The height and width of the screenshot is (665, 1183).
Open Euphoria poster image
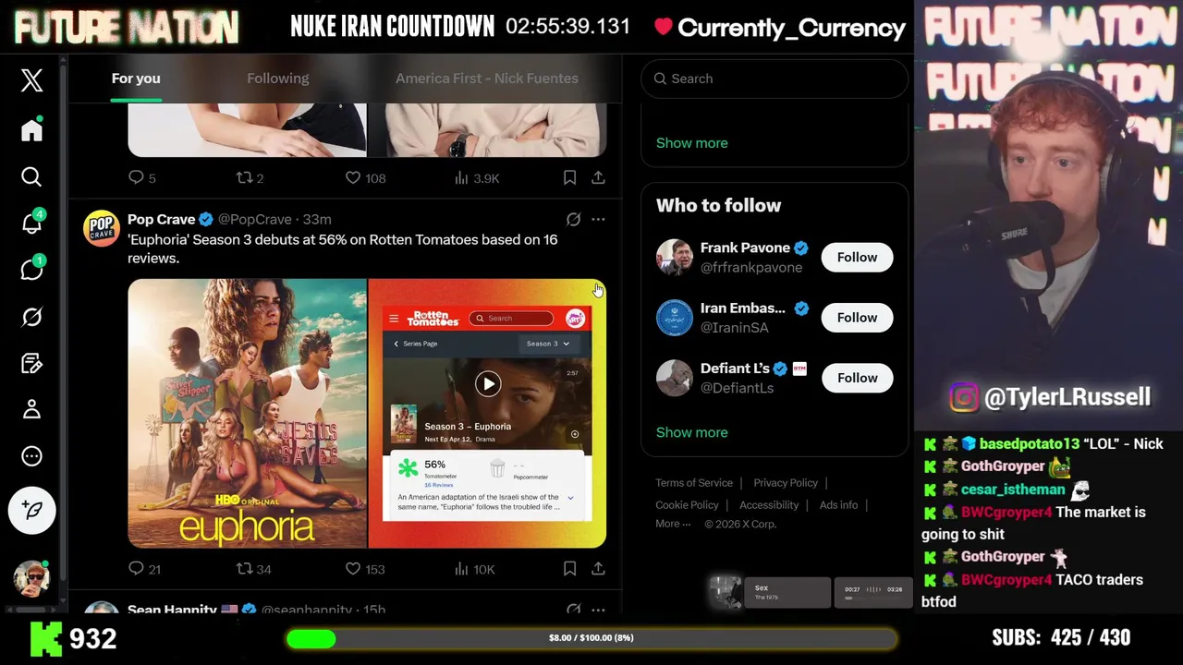tap(247, 414)
